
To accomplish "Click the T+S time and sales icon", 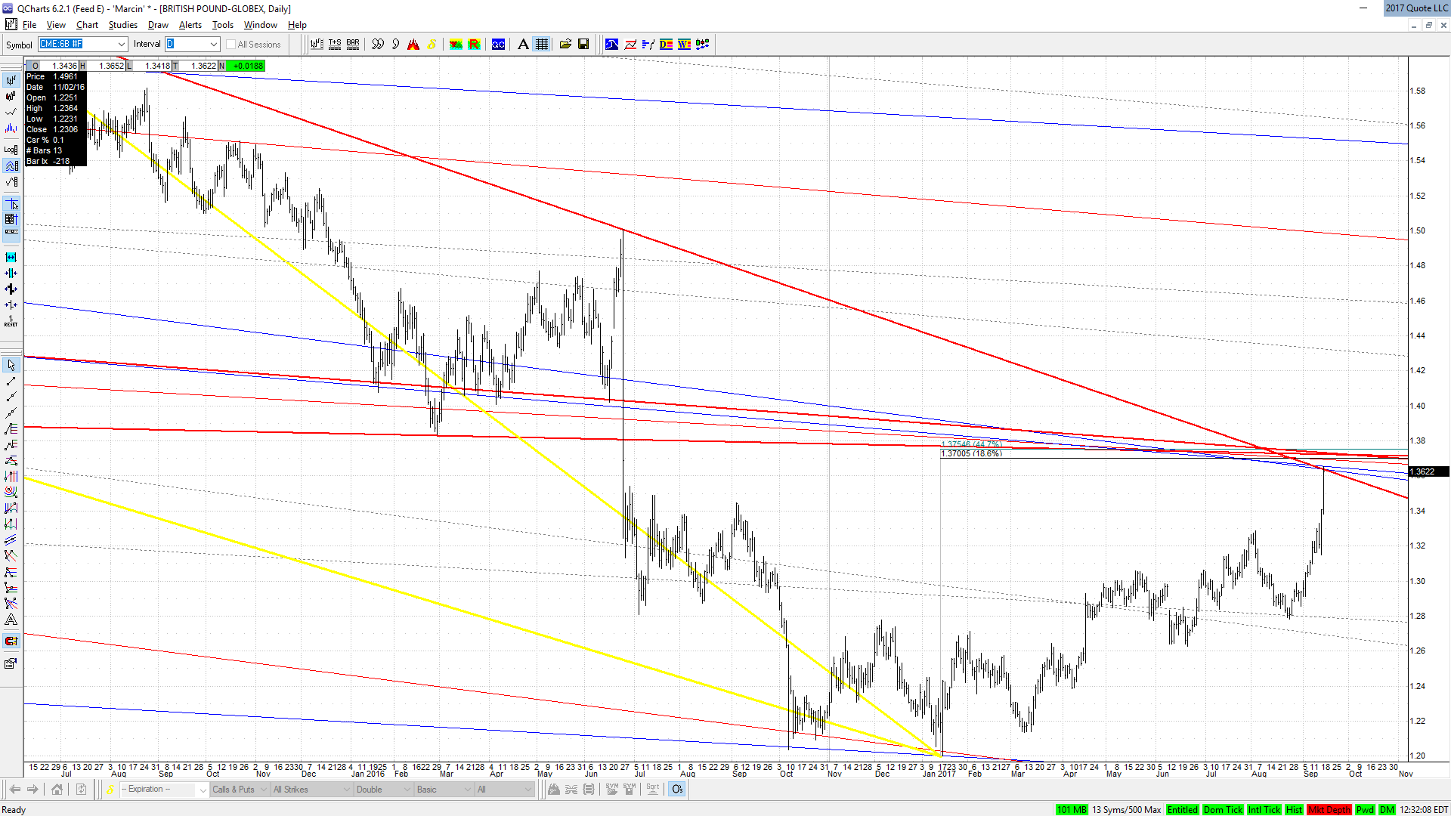I will [335, 45].
